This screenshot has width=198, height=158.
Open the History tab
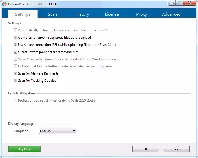click(x=82, y=14)
